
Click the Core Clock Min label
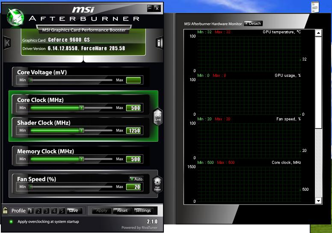(x=23, y=108)
